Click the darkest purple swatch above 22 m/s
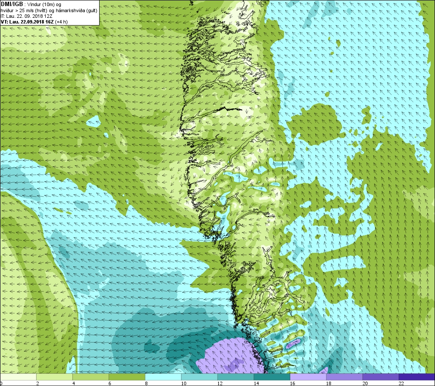The width and height of the screenshot is (435, 386). click(x=417, y=377)
